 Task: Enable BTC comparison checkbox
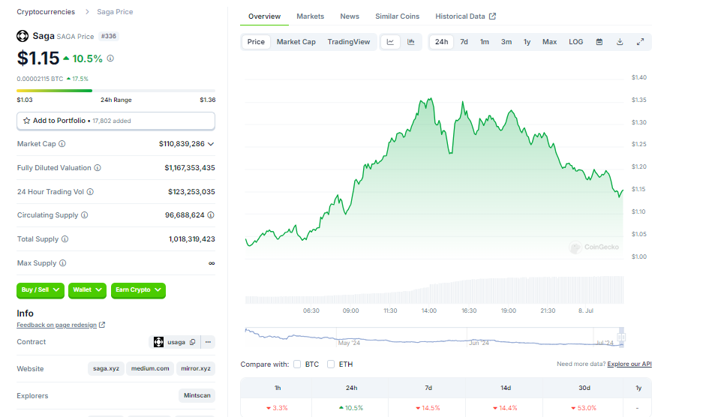tap(297, 364)
